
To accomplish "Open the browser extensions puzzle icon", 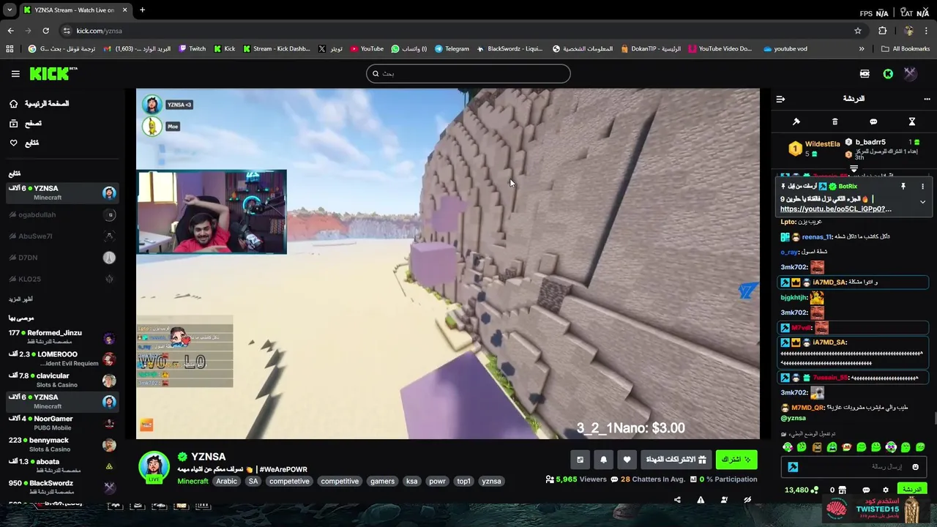I will tap(883, 31).
